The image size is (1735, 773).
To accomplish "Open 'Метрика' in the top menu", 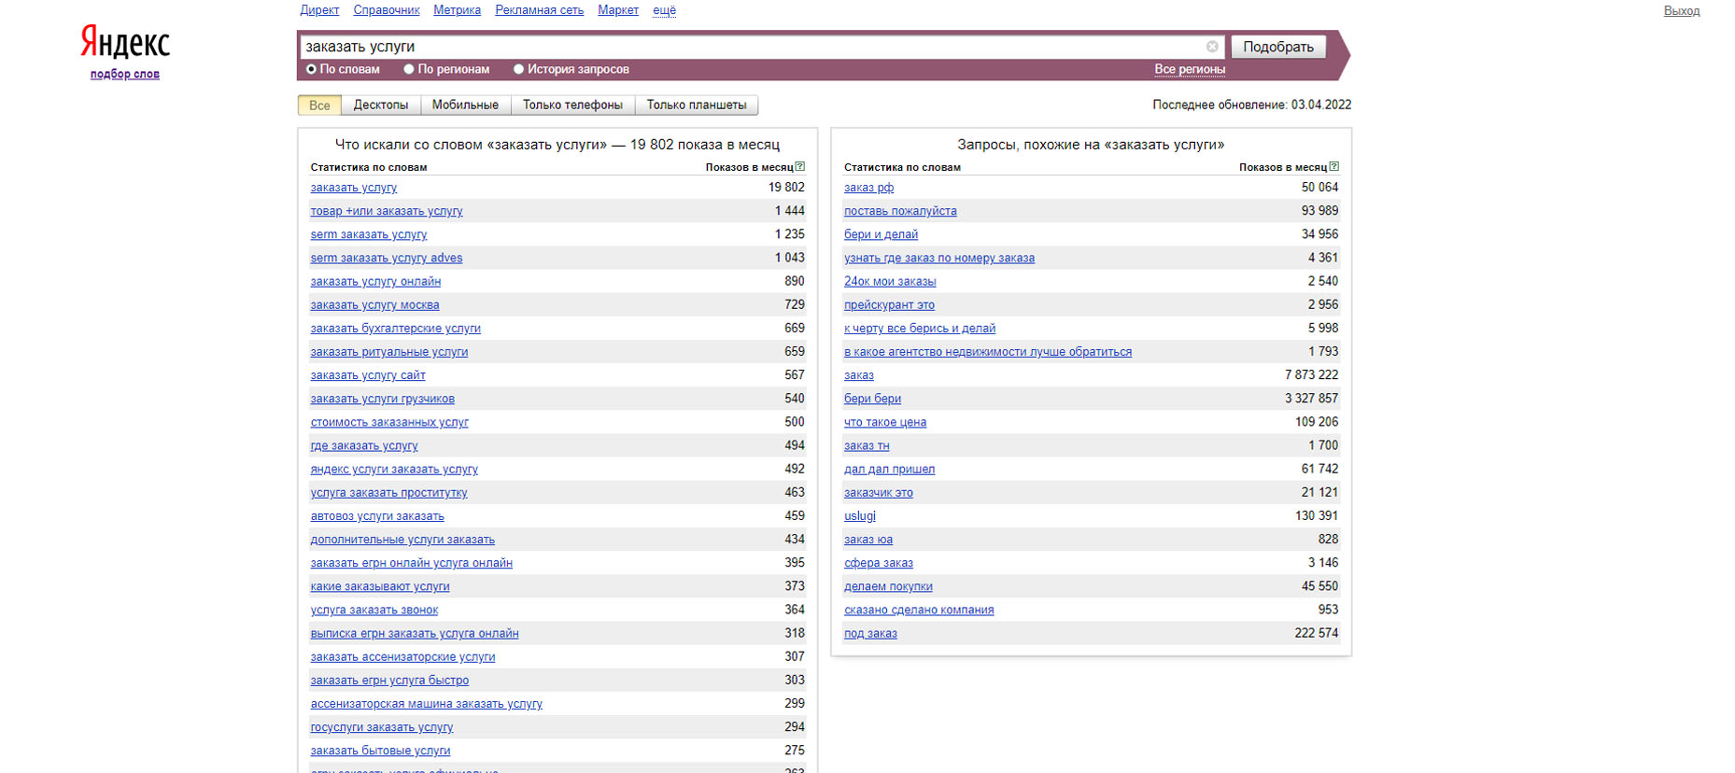I will coord(457,10).
